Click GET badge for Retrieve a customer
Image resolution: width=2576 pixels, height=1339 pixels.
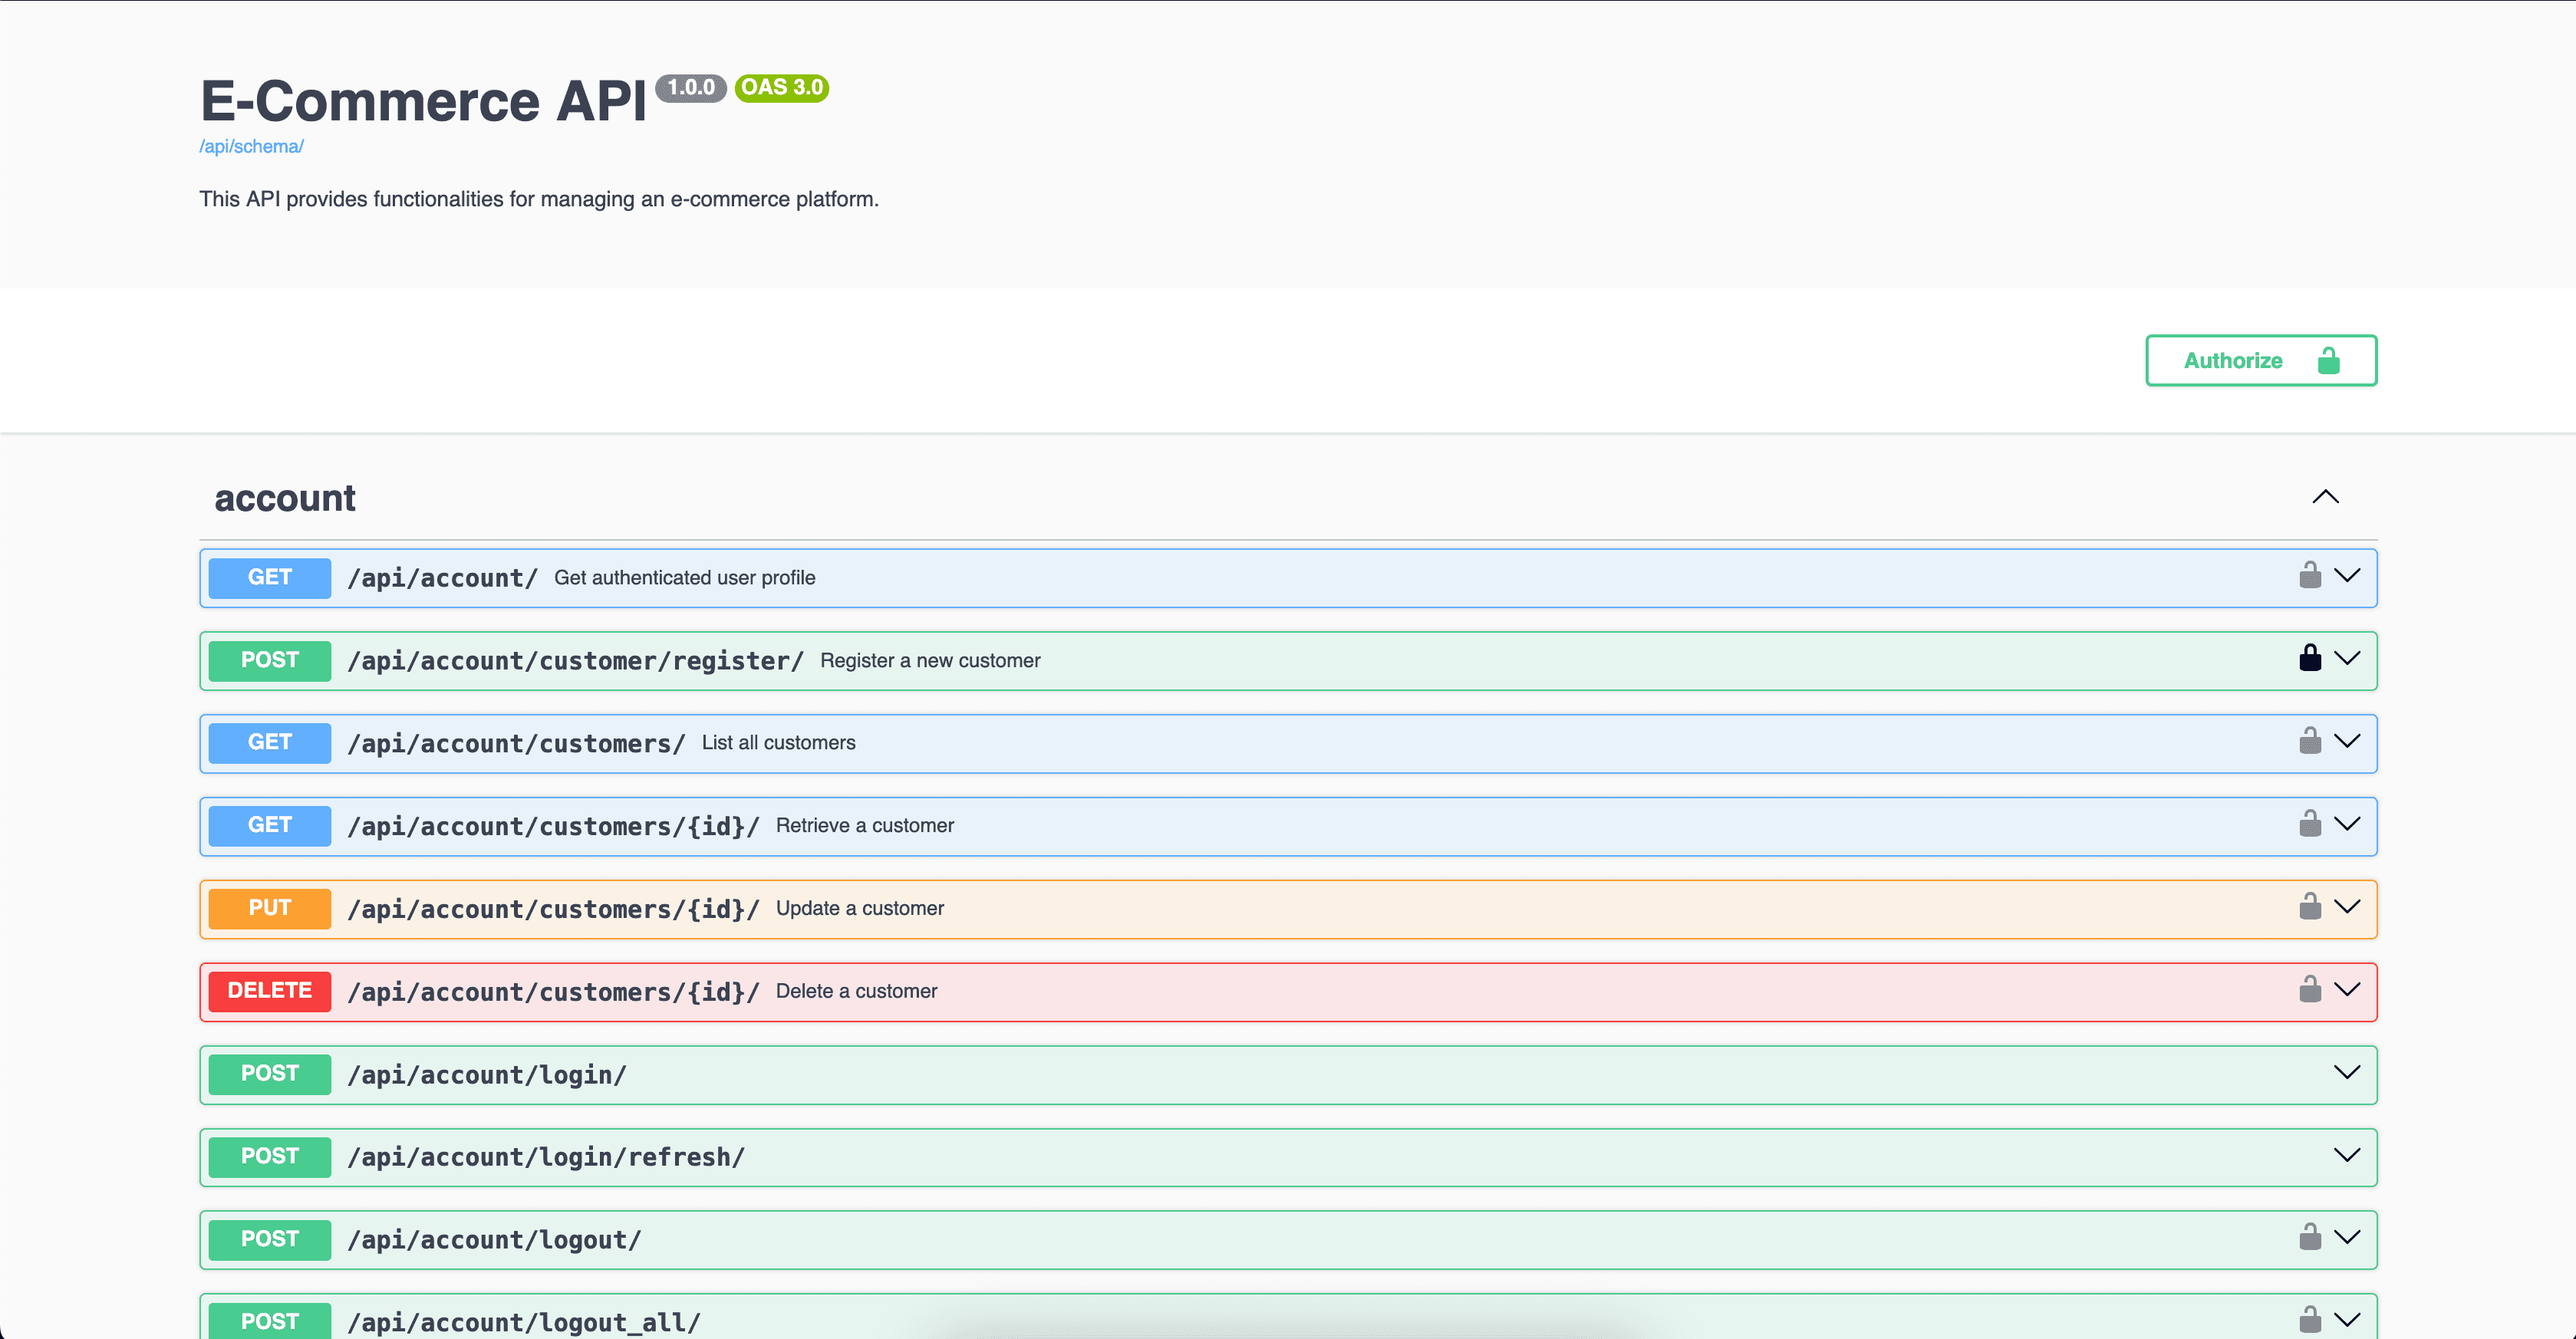270,826
